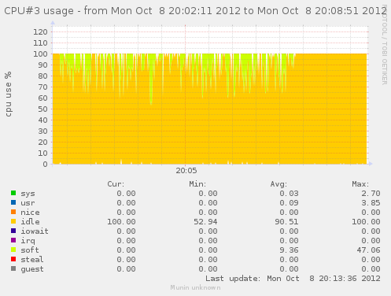Screen dimensions: 391x296
Task: Click the dark blue iowait legend swatch
Action: pyautogui.click(x=13, y=231)
